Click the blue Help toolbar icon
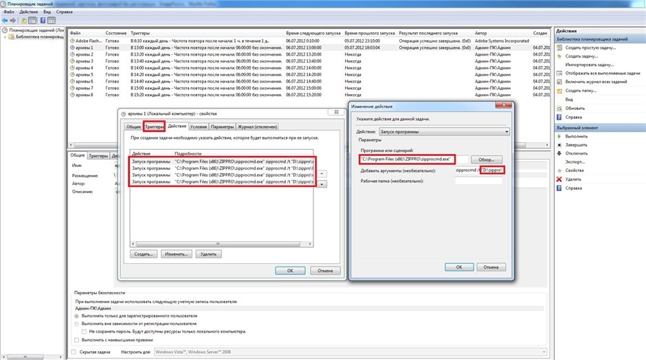The height and width of the screenshot is (360, 646). 42,20
